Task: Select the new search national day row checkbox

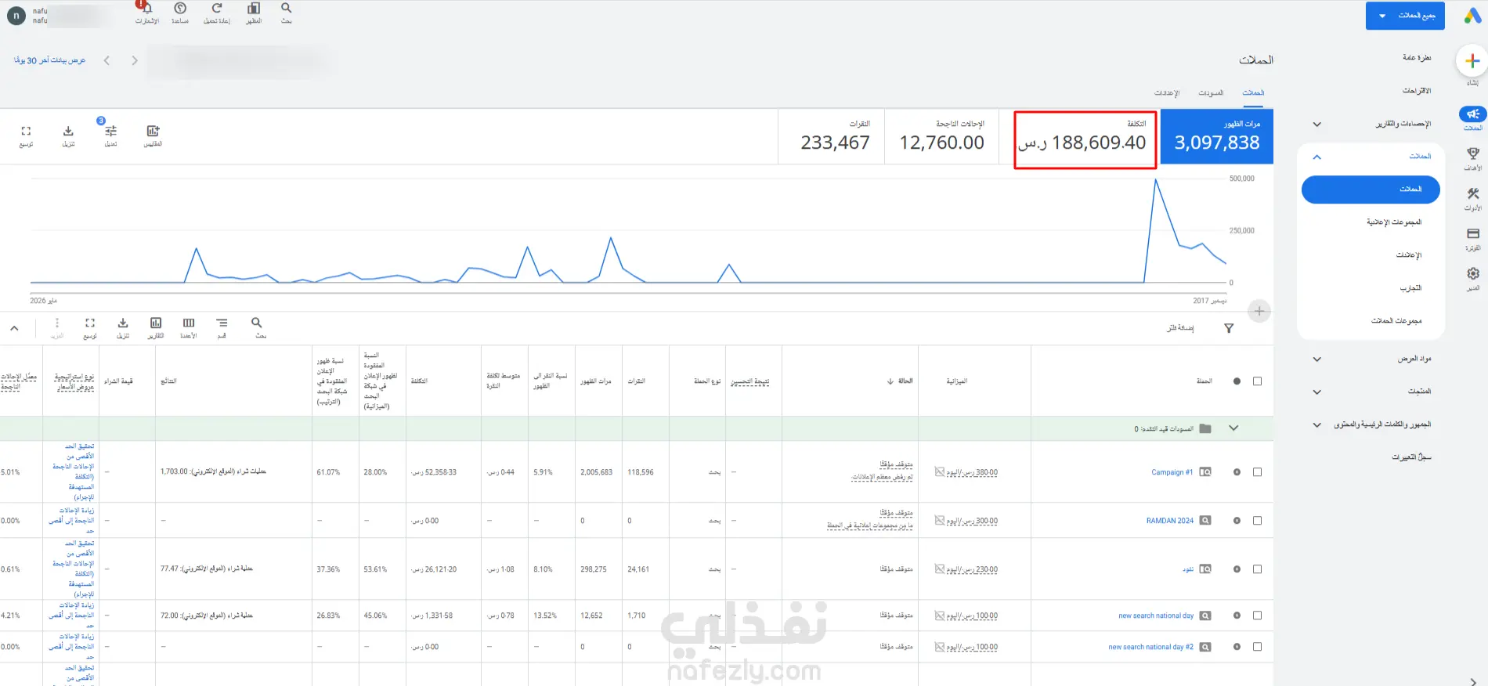Action: [1257, 616]
